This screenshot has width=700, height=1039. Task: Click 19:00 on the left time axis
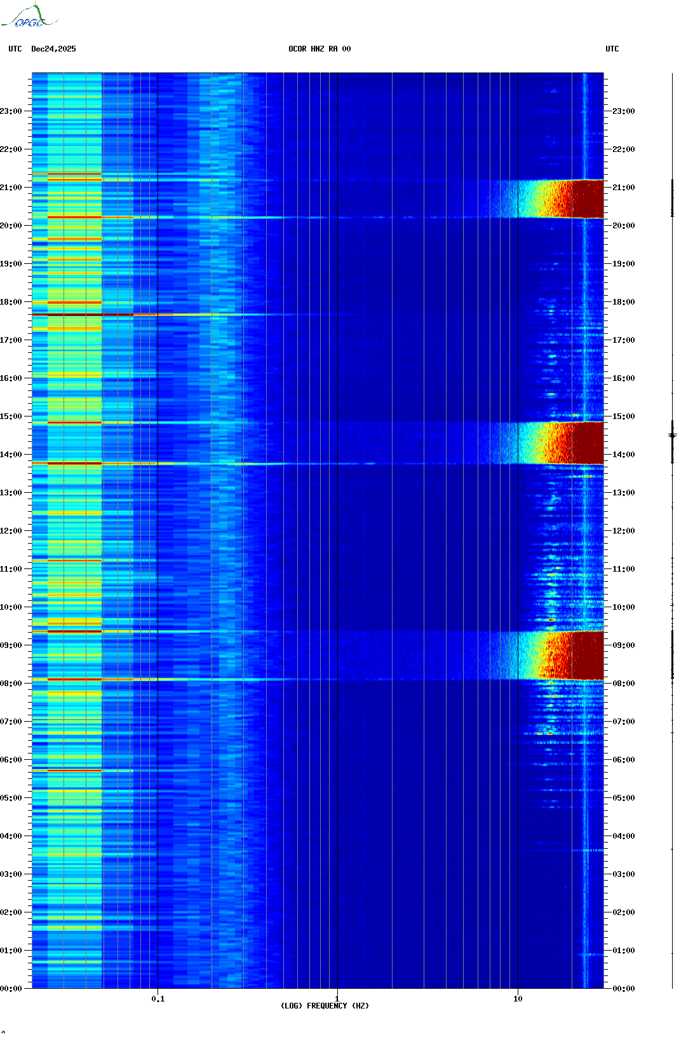11,264
